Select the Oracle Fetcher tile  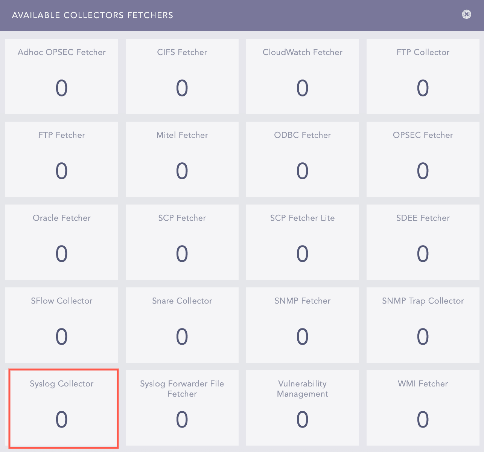tap(61, 242)
